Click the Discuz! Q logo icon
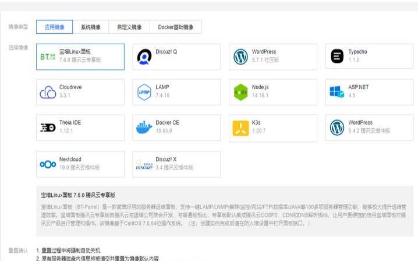 pos(144,57)
